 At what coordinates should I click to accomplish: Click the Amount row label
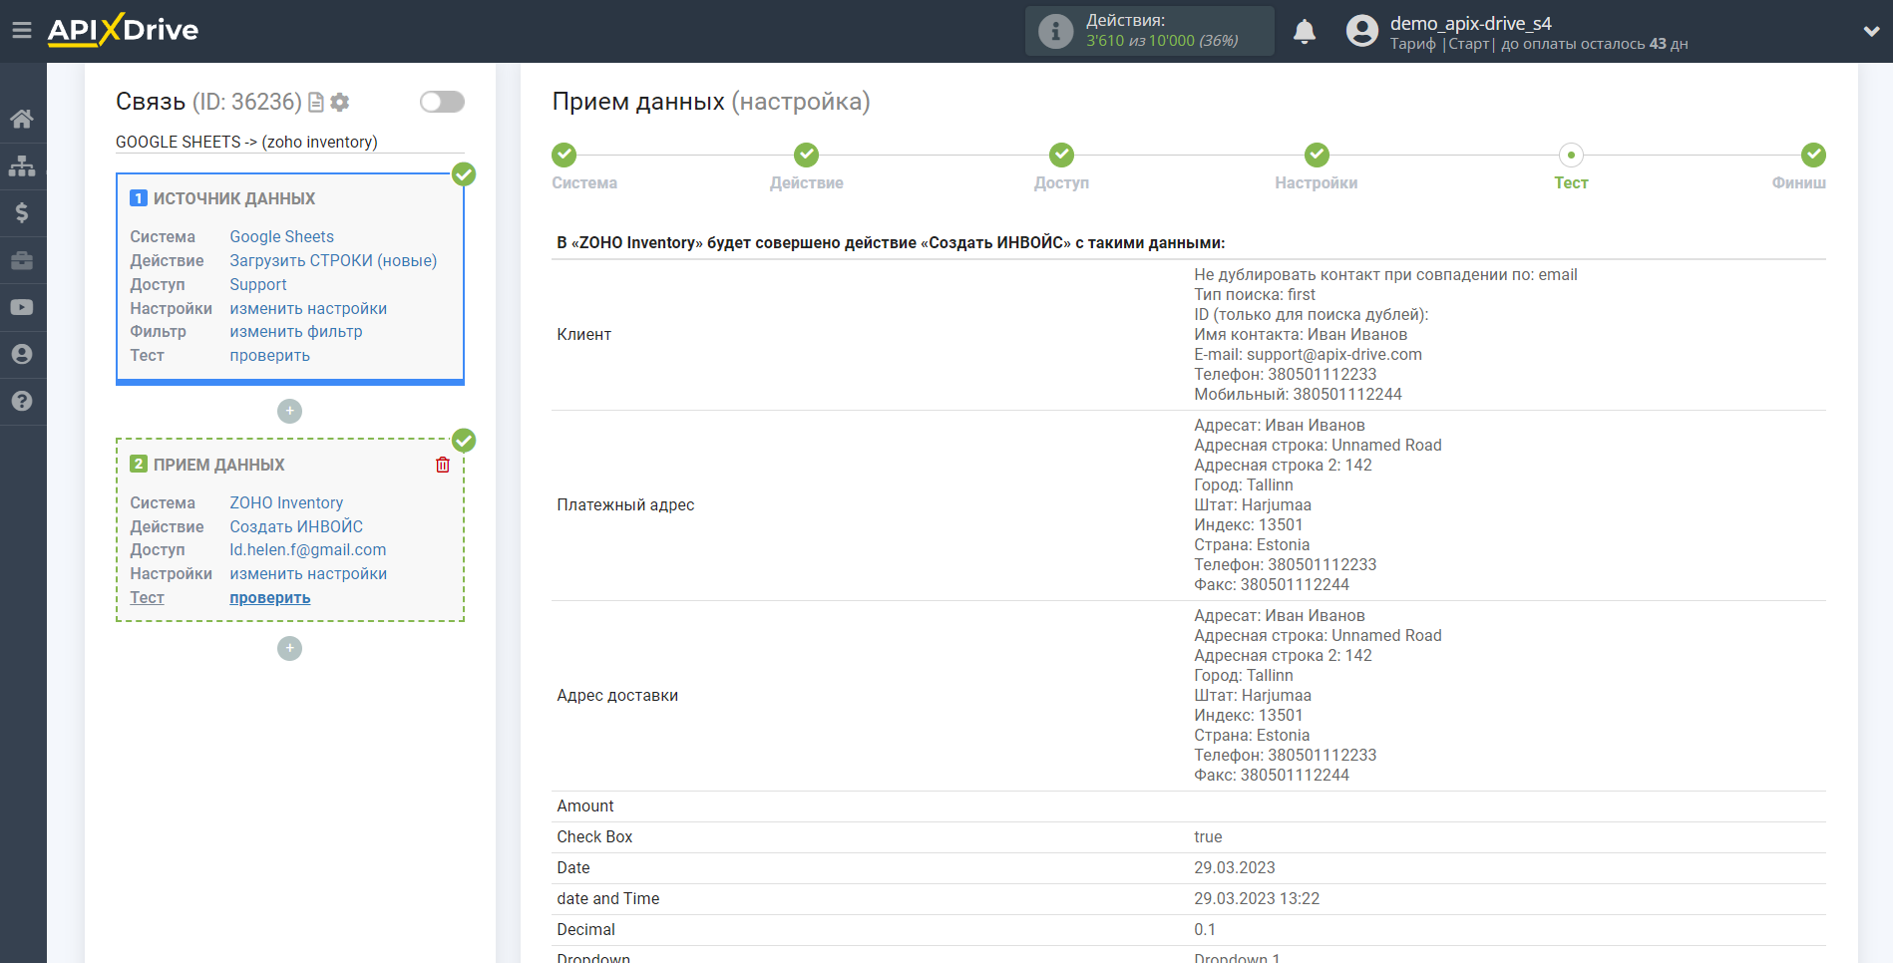coord(585,805)
